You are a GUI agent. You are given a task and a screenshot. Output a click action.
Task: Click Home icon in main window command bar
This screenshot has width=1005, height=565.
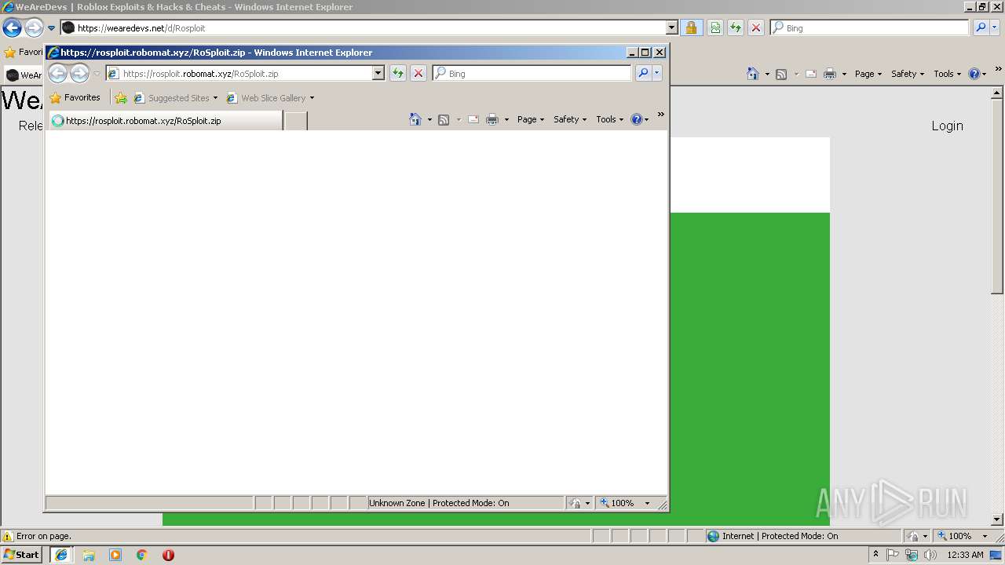(753, 74)
